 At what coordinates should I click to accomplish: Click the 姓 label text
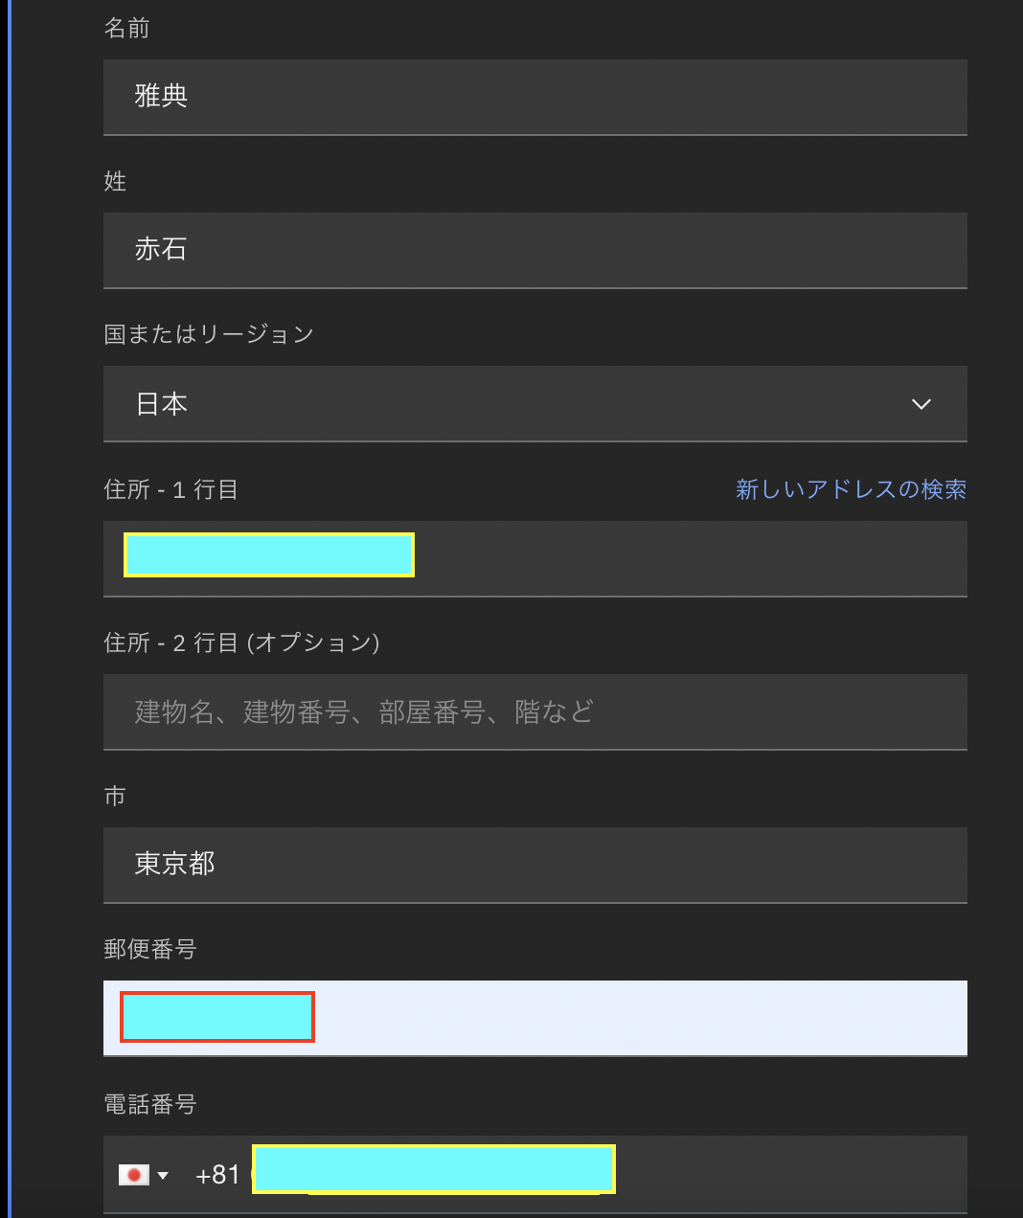115,182
